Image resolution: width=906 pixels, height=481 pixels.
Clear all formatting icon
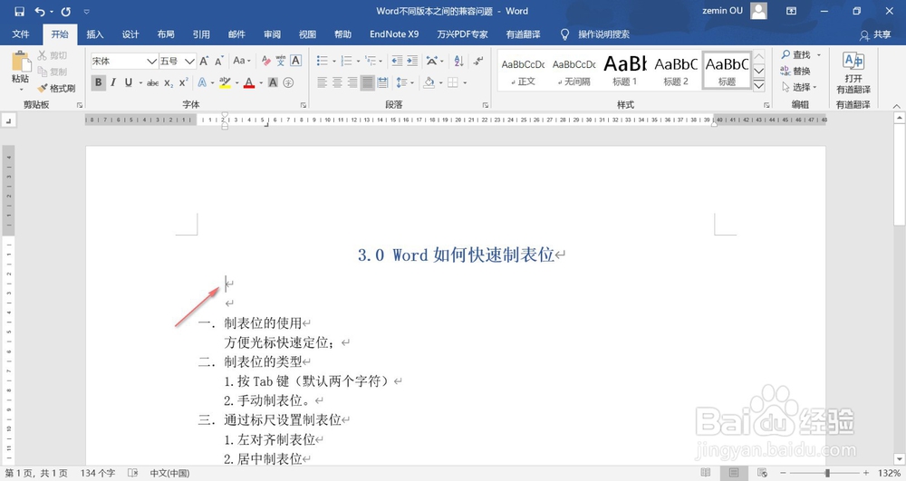point(265,61)
